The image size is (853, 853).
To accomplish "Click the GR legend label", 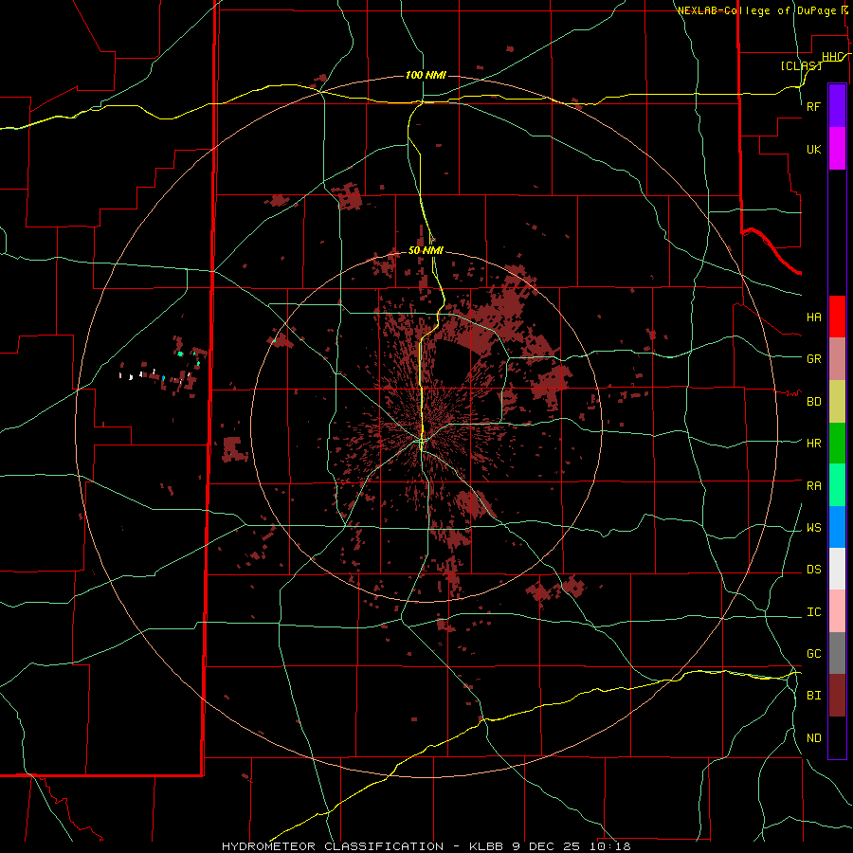I will click(x=814, y=359).
